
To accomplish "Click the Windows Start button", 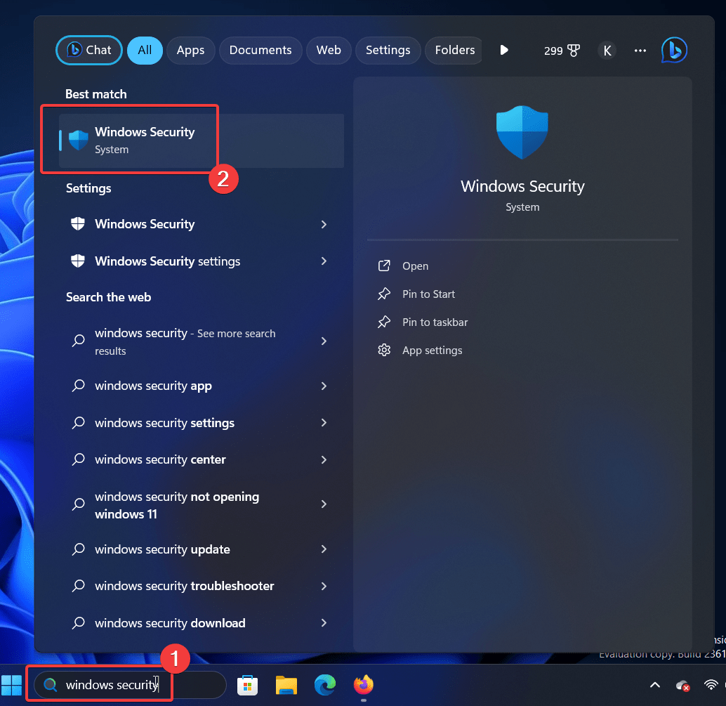I will [x=11, y=685].
